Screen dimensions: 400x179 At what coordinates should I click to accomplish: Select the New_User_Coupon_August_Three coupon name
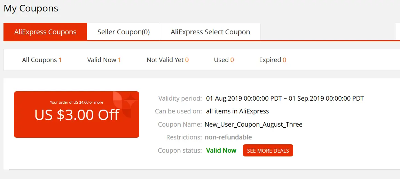[x=253, y=125]
